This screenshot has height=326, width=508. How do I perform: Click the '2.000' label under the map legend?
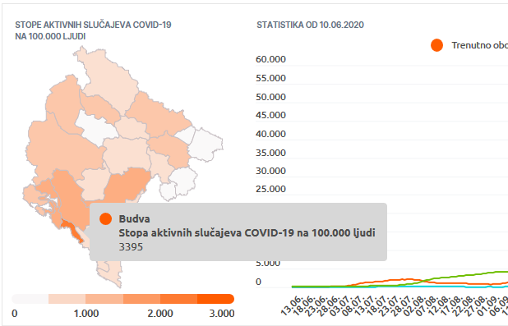coord(160,314)
